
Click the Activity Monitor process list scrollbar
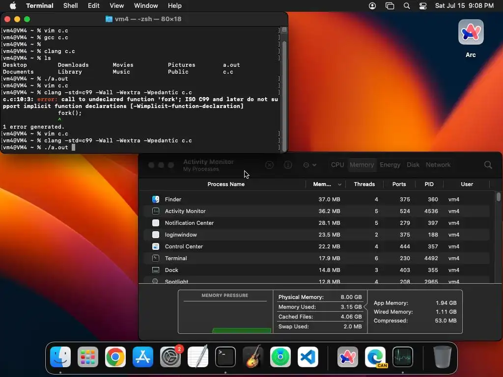[x=498, y=197]
